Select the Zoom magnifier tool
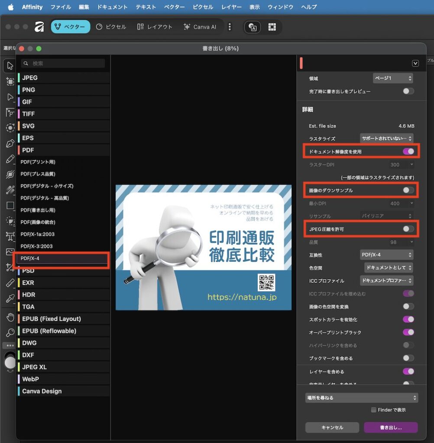Viewport: 434px width, 443px height. pos(10,333)
